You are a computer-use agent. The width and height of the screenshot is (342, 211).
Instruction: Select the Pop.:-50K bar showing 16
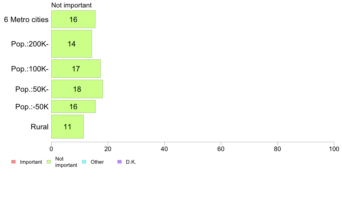(x=73, y=106)
